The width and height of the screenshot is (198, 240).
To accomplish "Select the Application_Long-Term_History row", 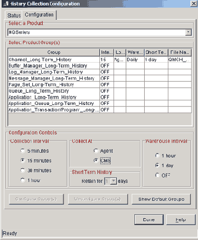I will tap(100, 97).
